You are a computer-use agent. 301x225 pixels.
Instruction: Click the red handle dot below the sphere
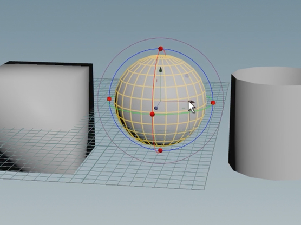point(160,150)
